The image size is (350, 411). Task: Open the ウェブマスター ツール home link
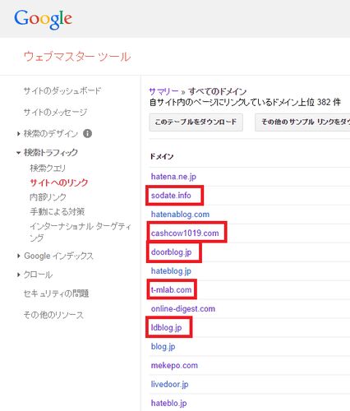pos(77,57)
